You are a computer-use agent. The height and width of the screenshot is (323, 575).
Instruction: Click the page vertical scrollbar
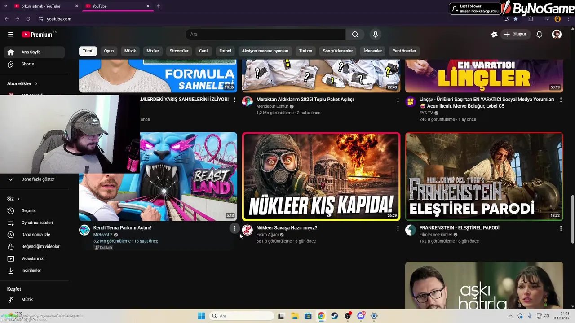[x=572, y=219]
